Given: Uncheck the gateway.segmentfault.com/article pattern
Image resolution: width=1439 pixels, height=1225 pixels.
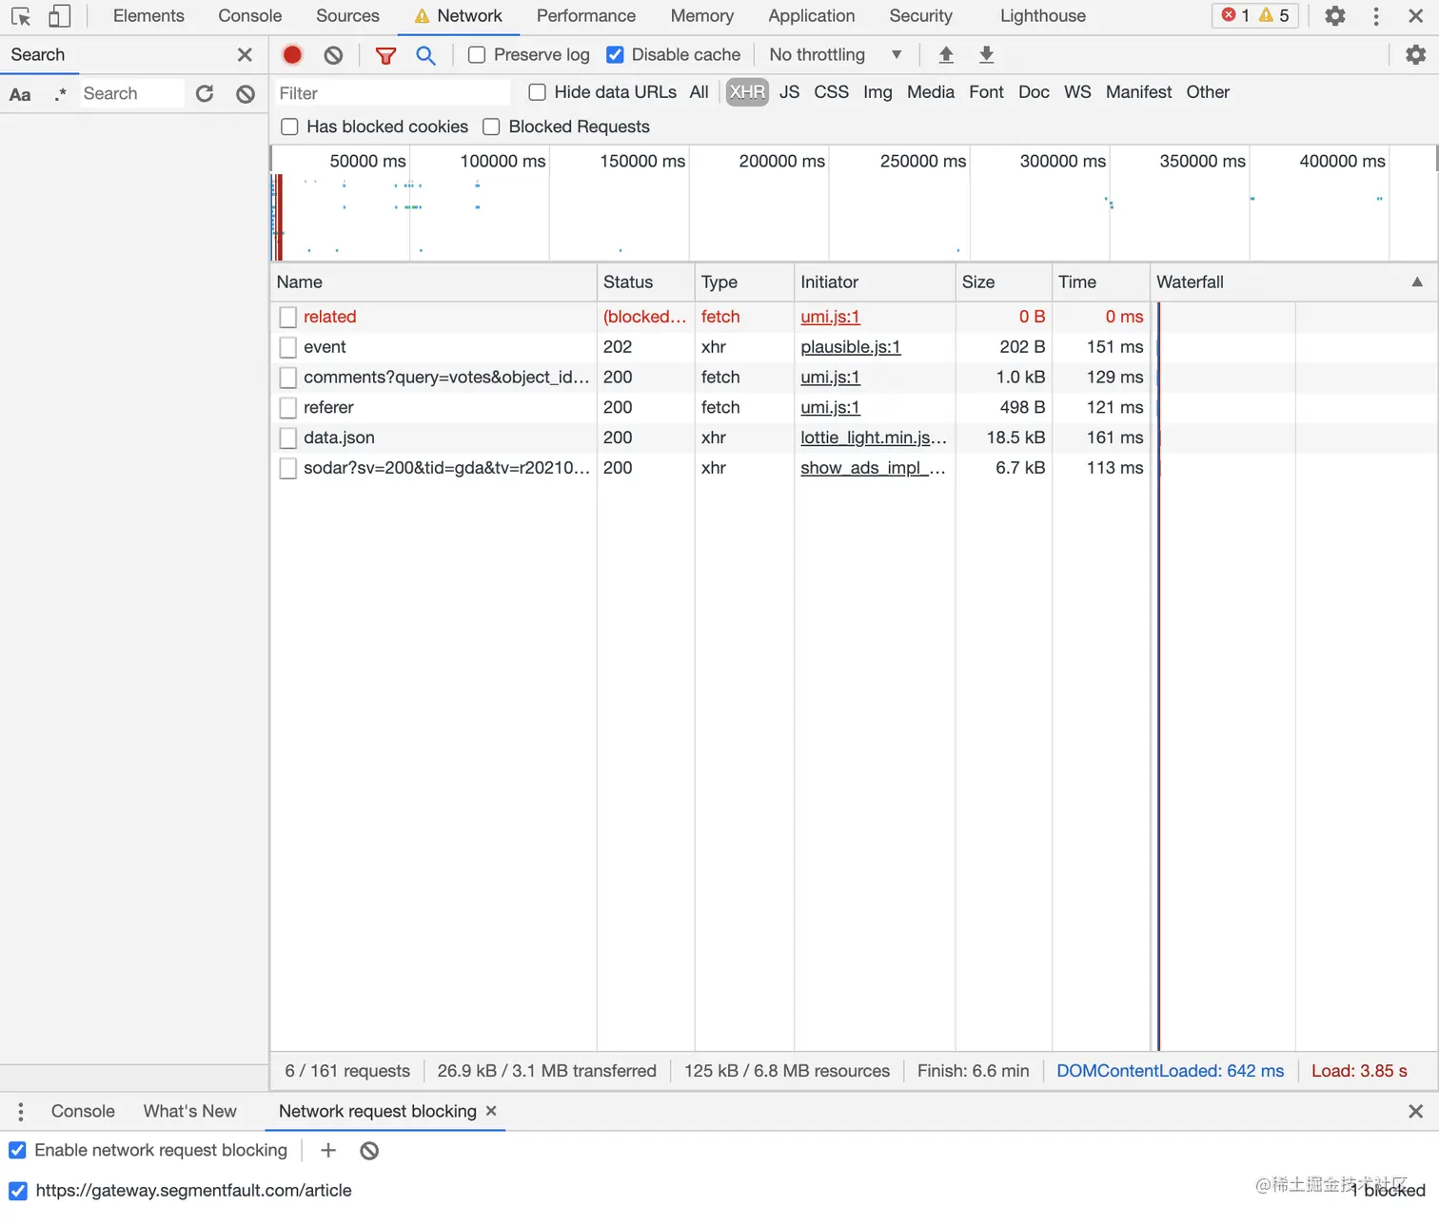Looking at the screenshot, I should pyautogui.click(x=18, y=1191).
